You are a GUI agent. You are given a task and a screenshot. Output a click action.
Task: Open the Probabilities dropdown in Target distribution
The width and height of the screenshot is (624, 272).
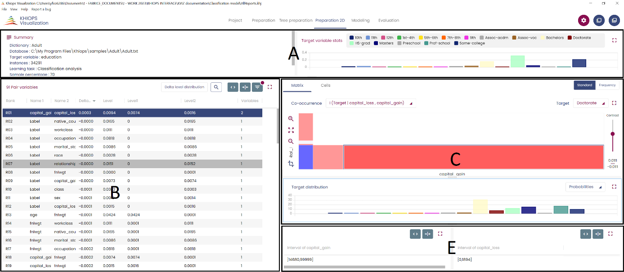click(585, 187)
